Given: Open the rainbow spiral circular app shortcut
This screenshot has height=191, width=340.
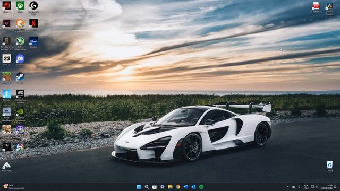Looking at the screenshot, I should [20, 147].
